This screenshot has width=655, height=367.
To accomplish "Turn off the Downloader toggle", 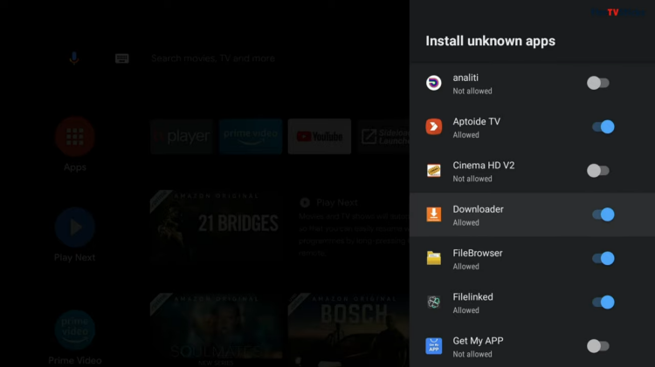I will (603, 214).
